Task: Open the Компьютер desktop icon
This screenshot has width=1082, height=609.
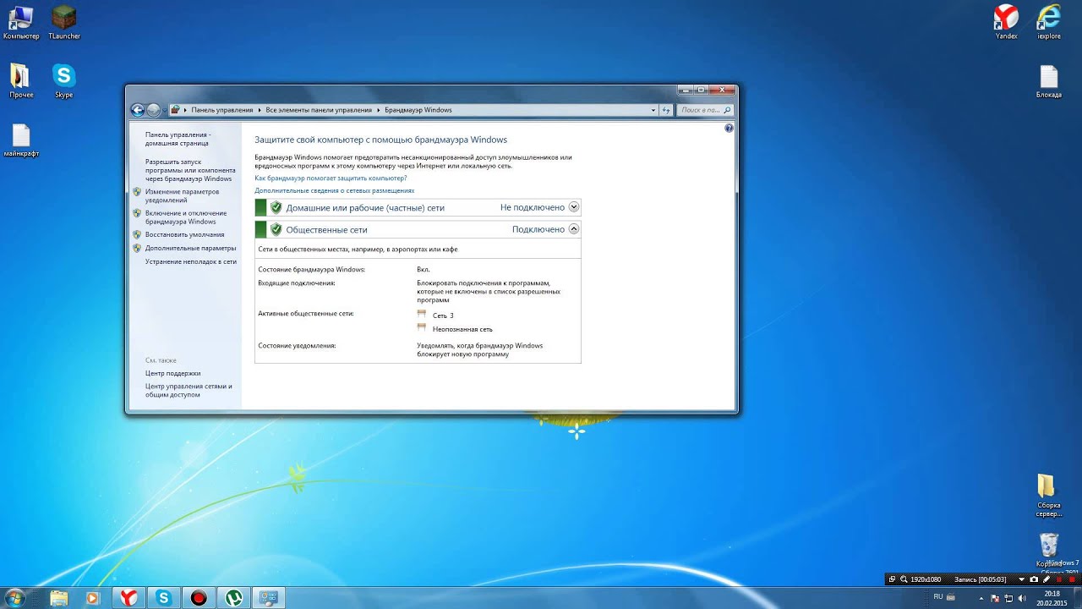Action: [20, 22]
